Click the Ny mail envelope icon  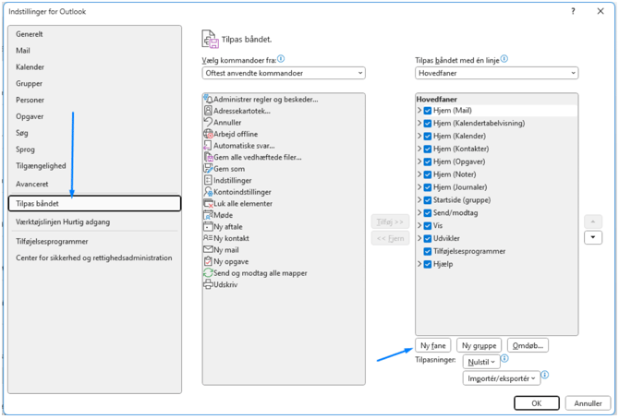click(x=208, y=249)
